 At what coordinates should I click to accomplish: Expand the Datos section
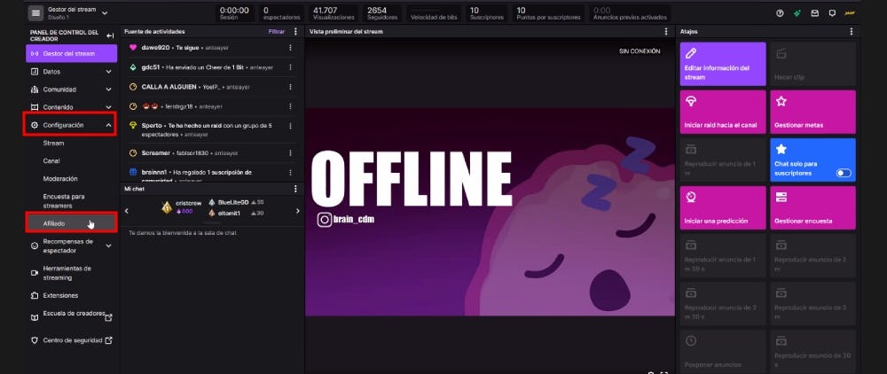click(108, 72)
